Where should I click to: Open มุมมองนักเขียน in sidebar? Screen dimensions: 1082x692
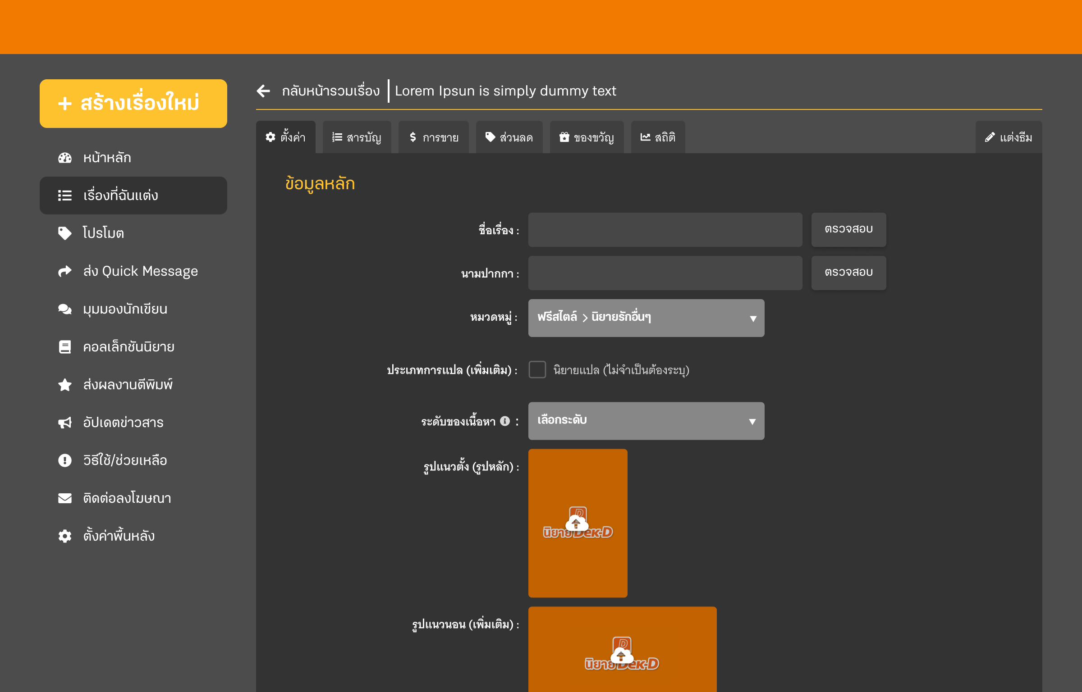[x=133, y=309]
